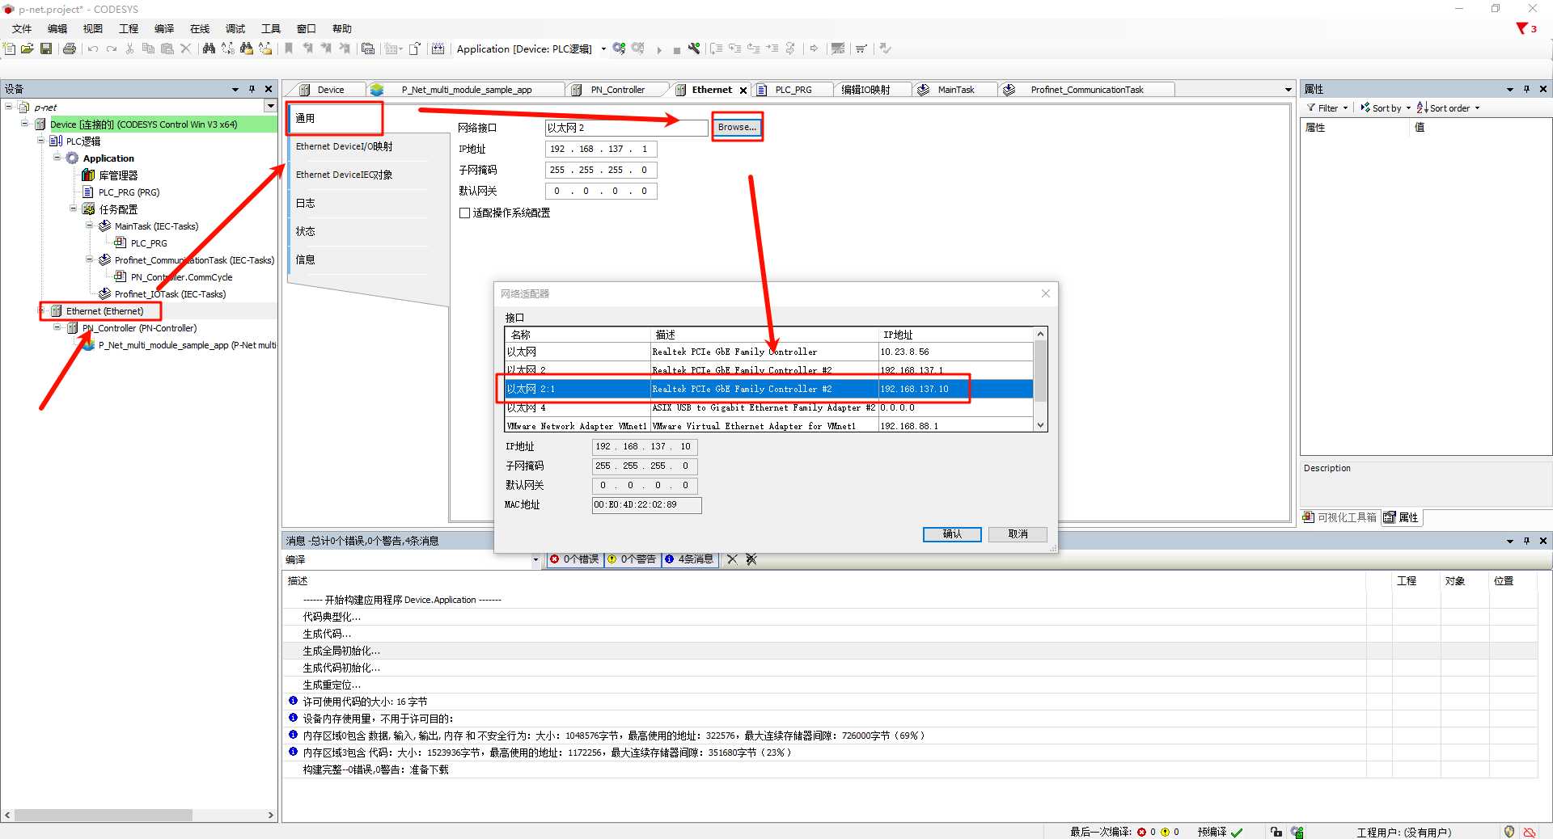Image resolution: width=1553 pixels, height=839 pixels.
Task: Toggle the 4条消息 messages filter
Action: pos(689,559)
